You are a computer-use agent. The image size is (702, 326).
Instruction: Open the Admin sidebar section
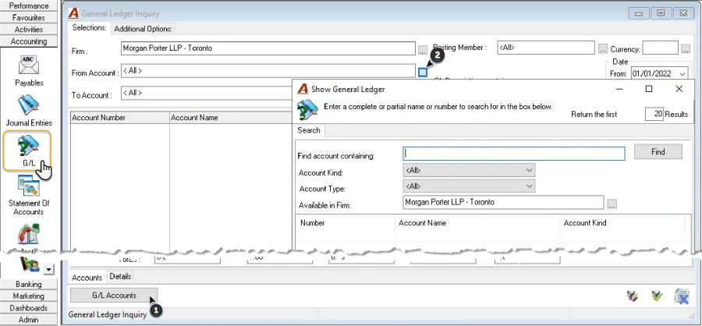[29, 320]
